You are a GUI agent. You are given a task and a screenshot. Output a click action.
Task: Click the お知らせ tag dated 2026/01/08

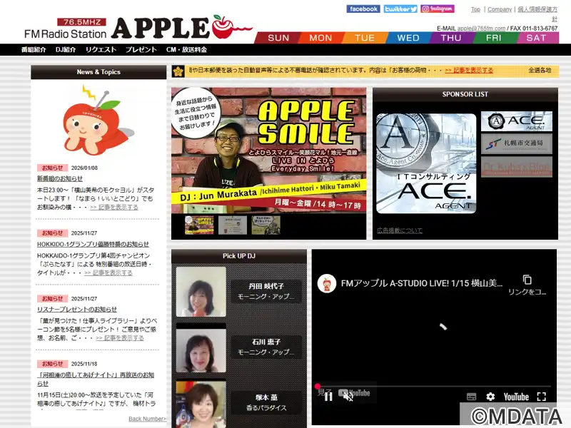coord(52,168)
